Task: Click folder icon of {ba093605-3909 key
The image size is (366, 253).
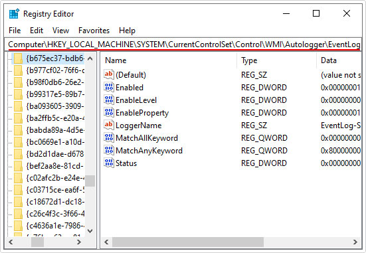Action: click(x=18, y=106)
